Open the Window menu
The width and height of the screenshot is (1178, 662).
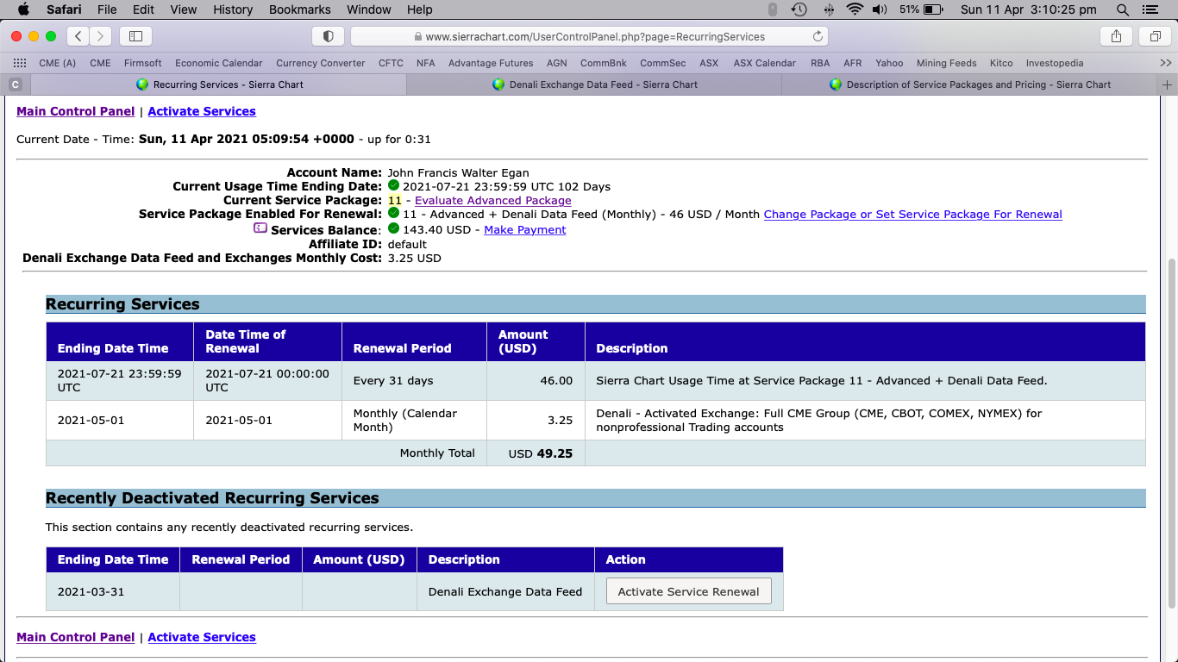[x=369, y=9]
